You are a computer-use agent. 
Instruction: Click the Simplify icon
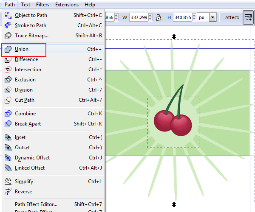click(8, 181)
